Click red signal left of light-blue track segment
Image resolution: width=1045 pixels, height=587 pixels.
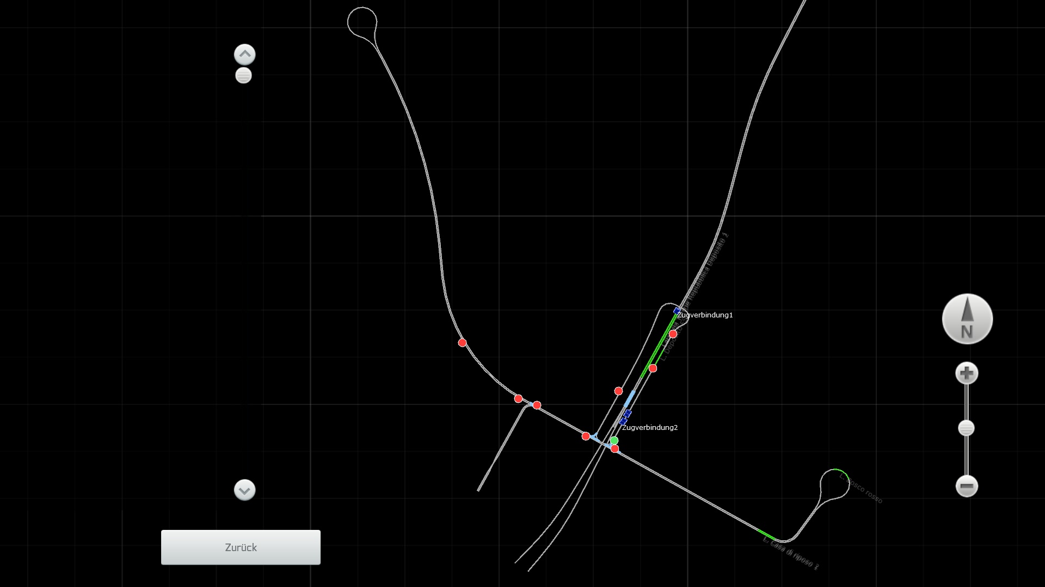tap(618, 391)
